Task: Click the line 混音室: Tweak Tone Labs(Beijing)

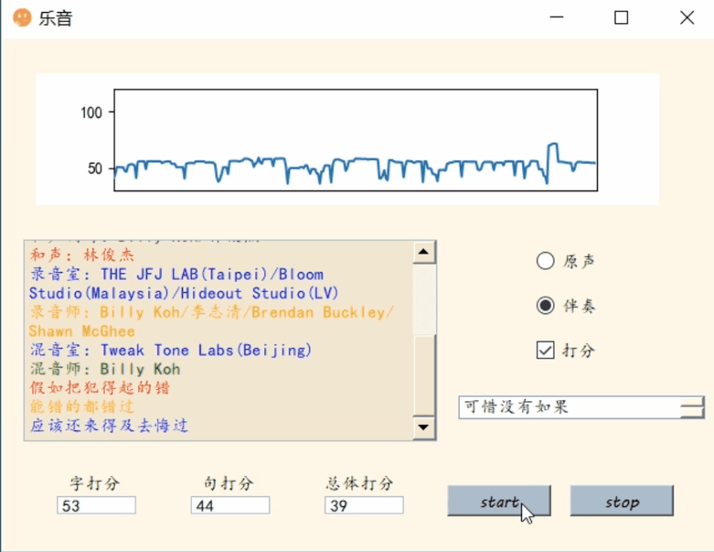Action: pos(171,350)
